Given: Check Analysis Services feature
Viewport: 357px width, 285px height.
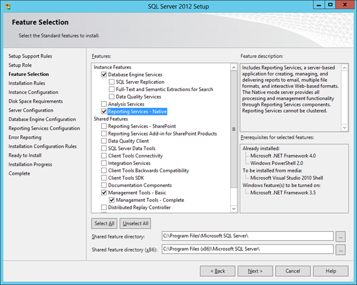Looking at the screenshot, I should (104, 104).
